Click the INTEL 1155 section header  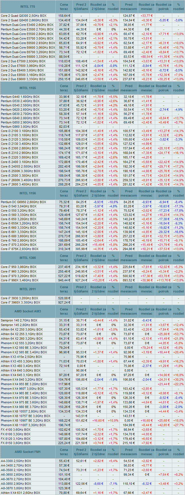(x=28, y=88)
